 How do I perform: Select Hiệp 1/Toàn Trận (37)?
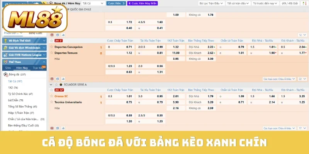pyautogui.click(x=21, y=113)
